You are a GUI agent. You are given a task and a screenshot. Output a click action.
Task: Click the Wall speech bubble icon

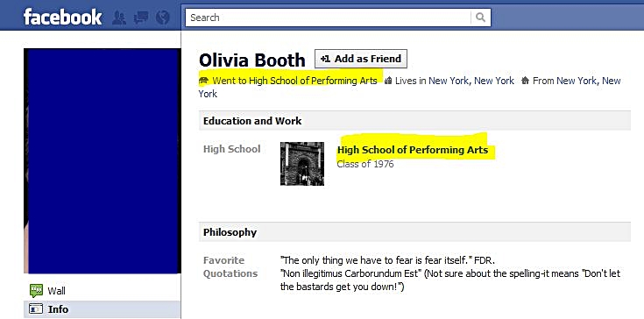(36, 291)
